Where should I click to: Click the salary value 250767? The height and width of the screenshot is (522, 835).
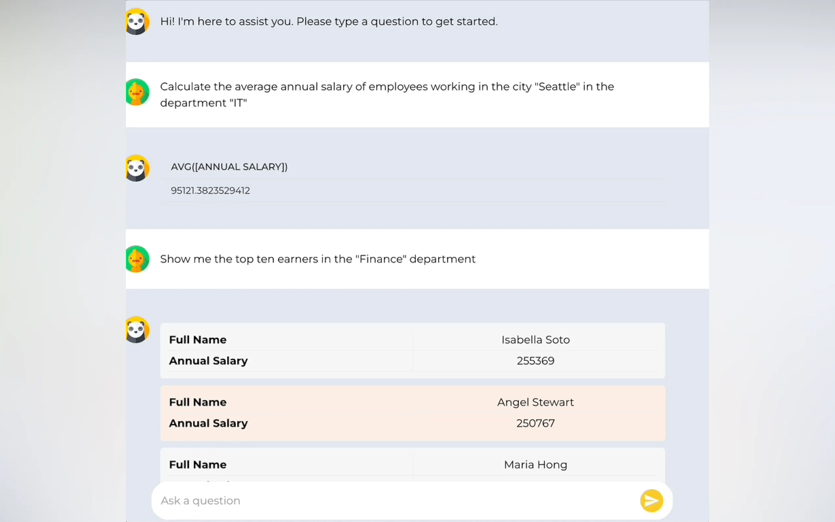(x=536, y=423)
